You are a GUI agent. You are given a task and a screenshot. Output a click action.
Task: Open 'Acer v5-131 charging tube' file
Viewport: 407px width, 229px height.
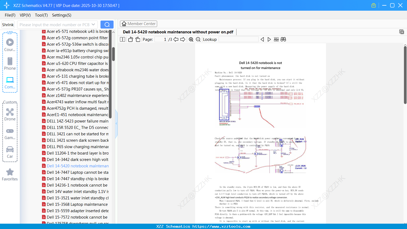point(75,76)
